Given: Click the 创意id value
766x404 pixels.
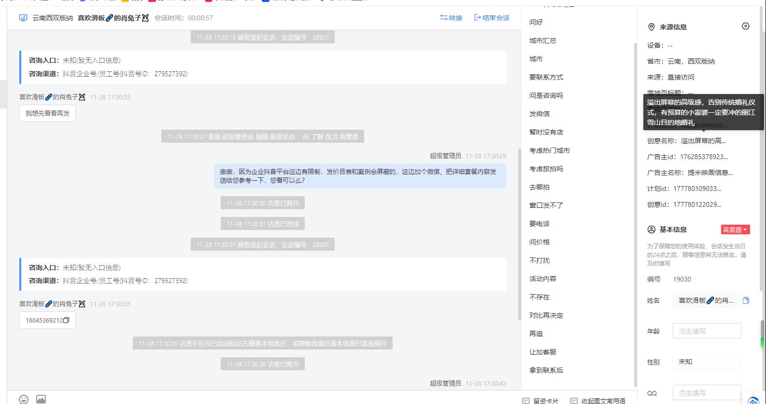Looking at the screenshot, I should pyautogui.click(x=697, y=204).
